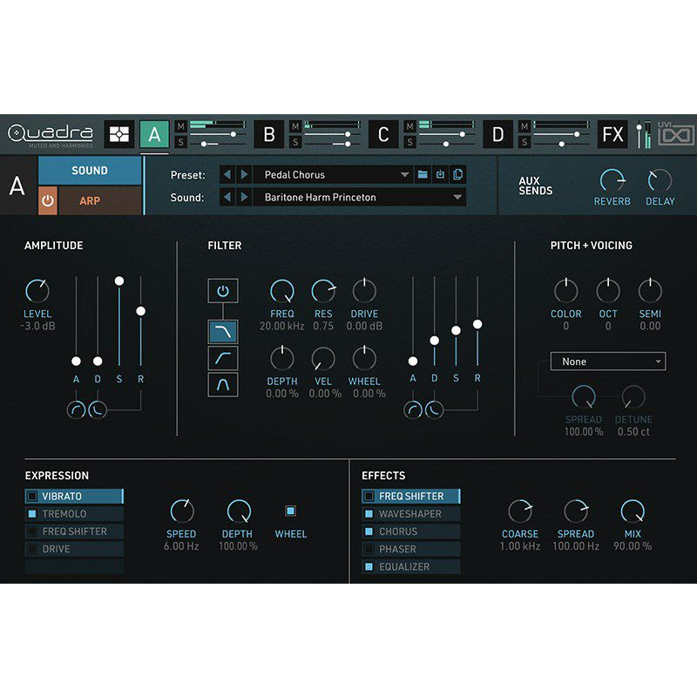Click amplitude Sustain slider handle
Viewport: 697px width, 697px height.
[119, 281]
